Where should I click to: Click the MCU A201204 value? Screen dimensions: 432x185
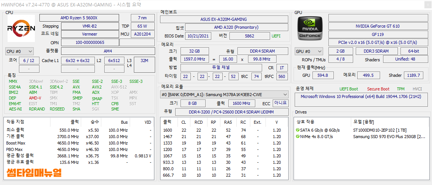143,34
